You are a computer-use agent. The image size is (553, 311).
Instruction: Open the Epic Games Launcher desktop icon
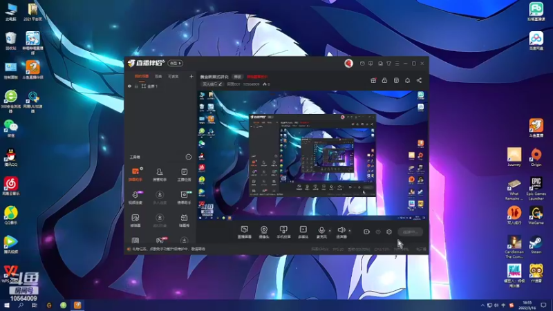[x=536, y=189]
